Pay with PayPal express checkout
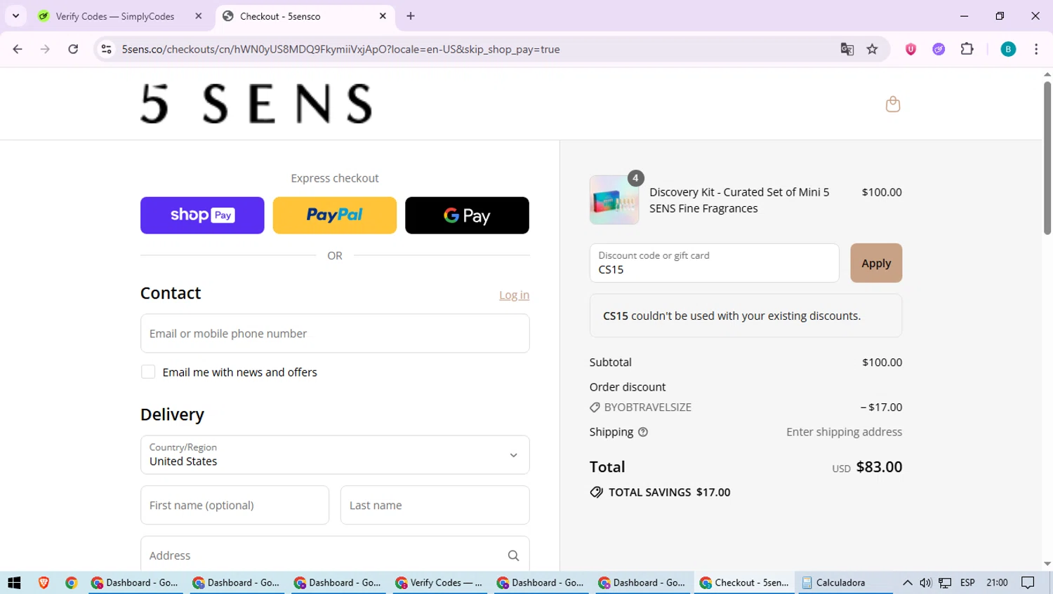The height and width of the screenshot is (594, 1053). [x=334, y=215]
